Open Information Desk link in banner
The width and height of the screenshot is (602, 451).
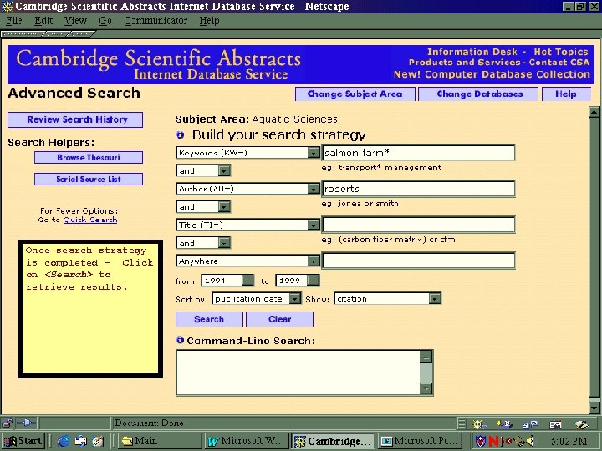click(472, 52)
